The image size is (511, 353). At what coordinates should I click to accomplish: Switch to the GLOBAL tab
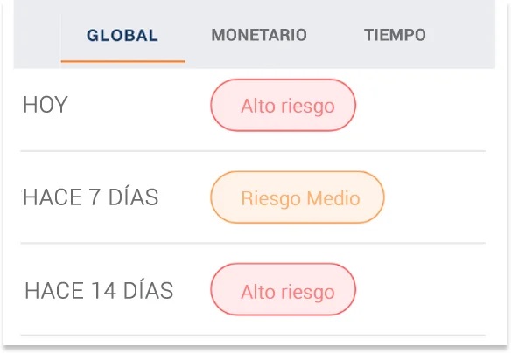[122, 35]
